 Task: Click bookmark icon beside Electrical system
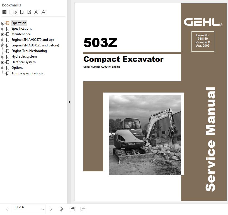pyautogui.click(x=8, y=62)
